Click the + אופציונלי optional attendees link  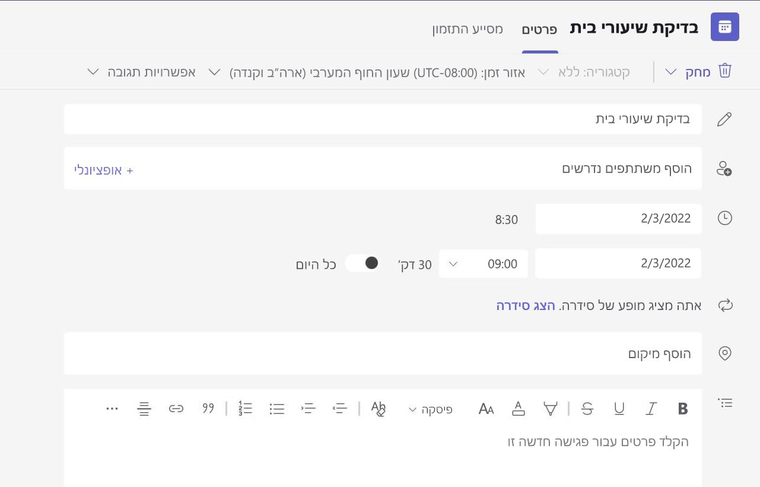point(104,170)
